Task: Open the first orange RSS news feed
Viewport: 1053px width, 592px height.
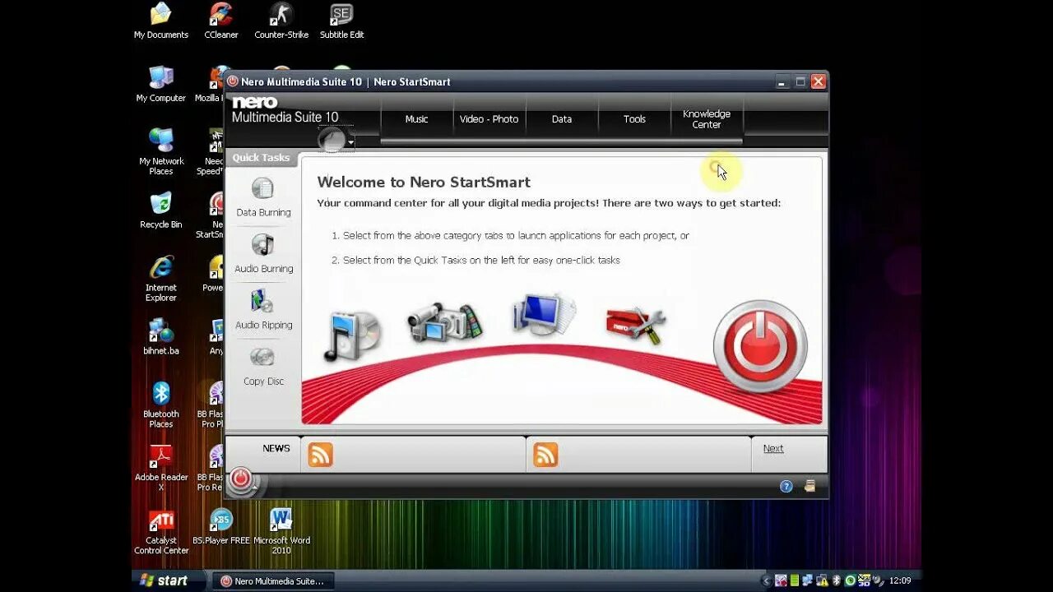Action: pos(321,455)
